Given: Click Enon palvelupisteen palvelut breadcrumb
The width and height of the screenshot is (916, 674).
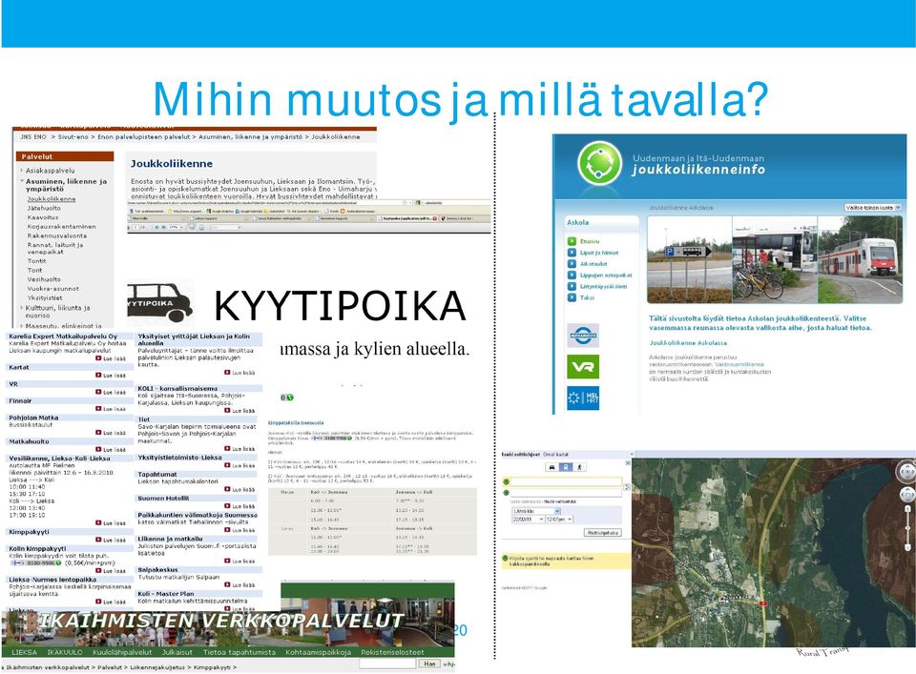Looking at the screenshot, I should pyautogui.click(x=144, y=136).
